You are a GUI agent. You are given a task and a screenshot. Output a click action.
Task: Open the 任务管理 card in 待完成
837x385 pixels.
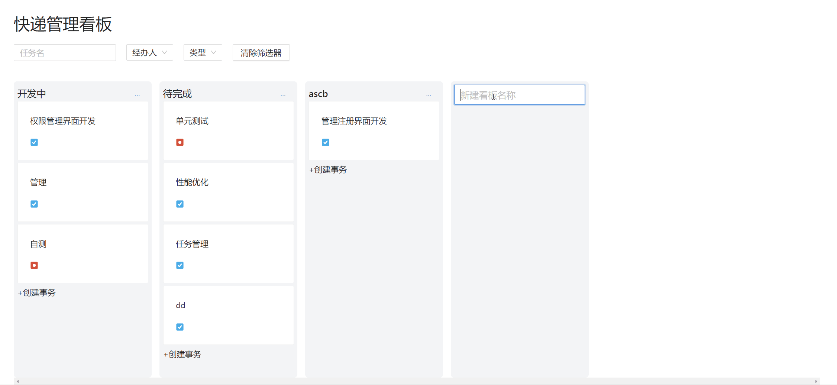point(192,244)
